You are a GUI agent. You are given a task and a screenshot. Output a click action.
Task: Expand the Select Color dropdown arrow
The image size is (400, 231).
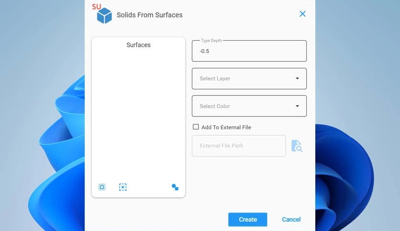click(x=297, y=106)
